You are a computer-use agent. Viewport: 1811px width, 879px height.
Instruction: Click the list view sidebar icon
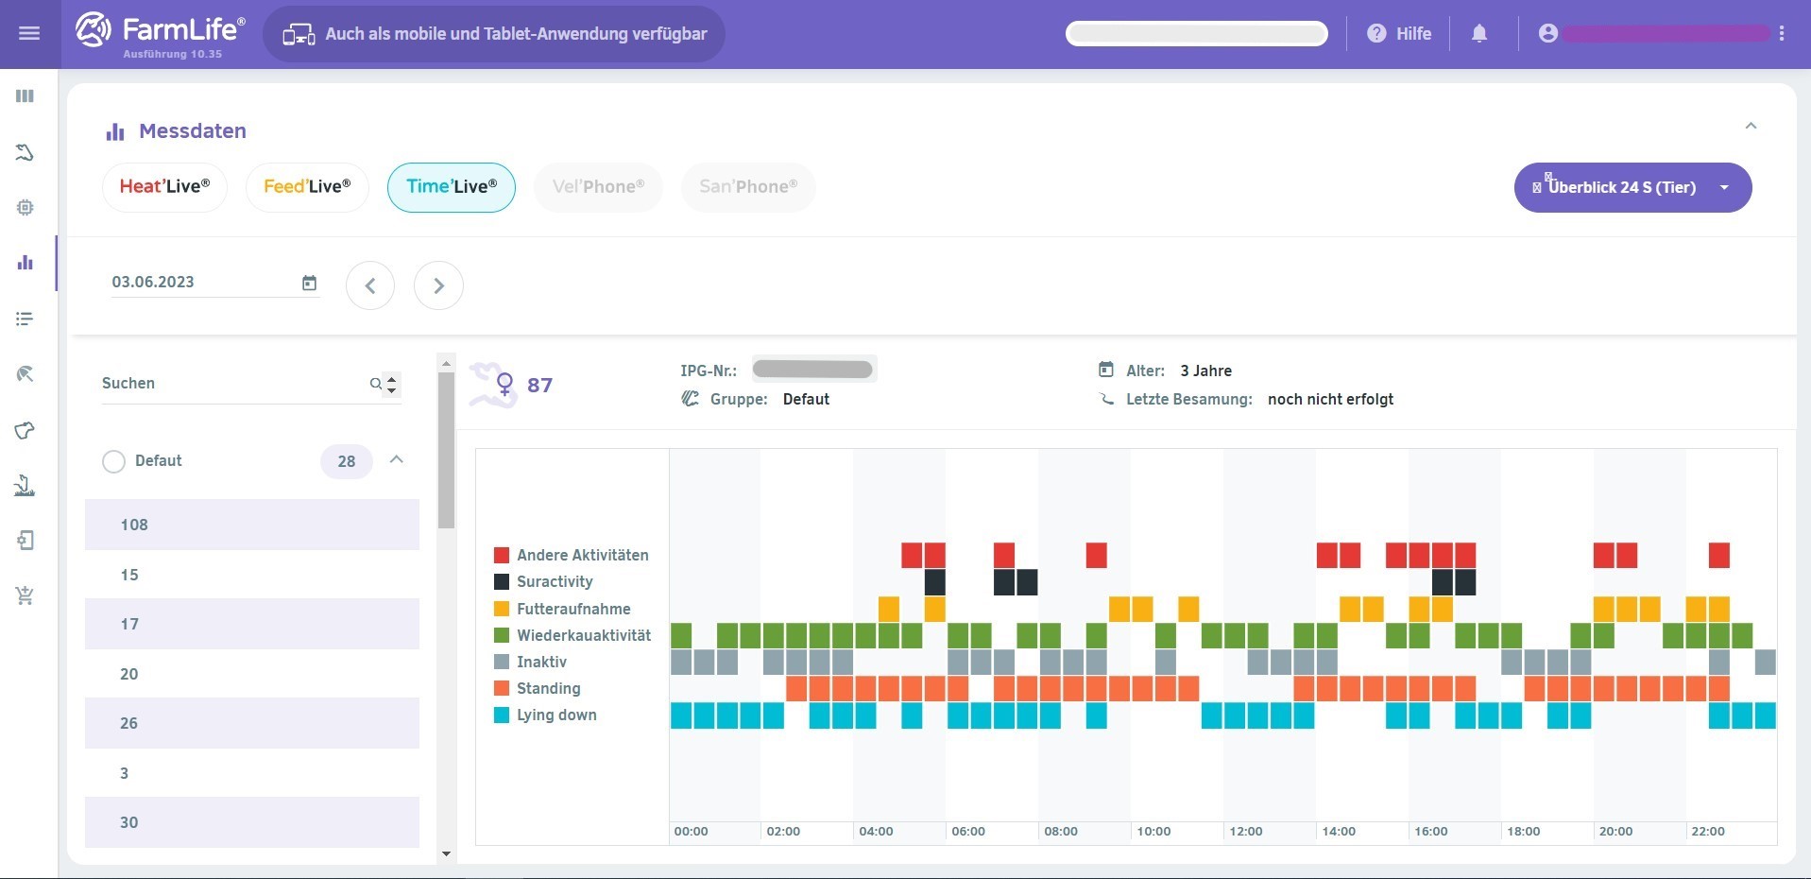tap(26, 319)
